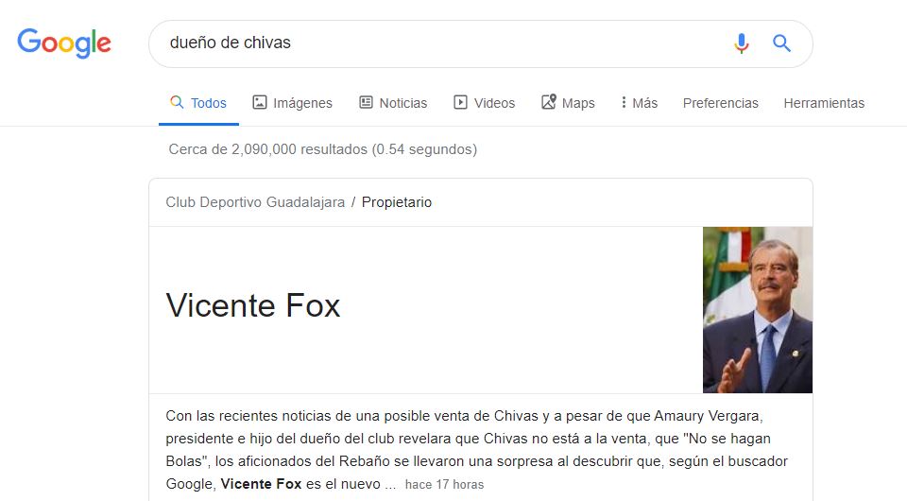The width and height of the screenshot is (907, 501).
Task: Open the Herramientas search tools
Action: (x=824, y=103)
